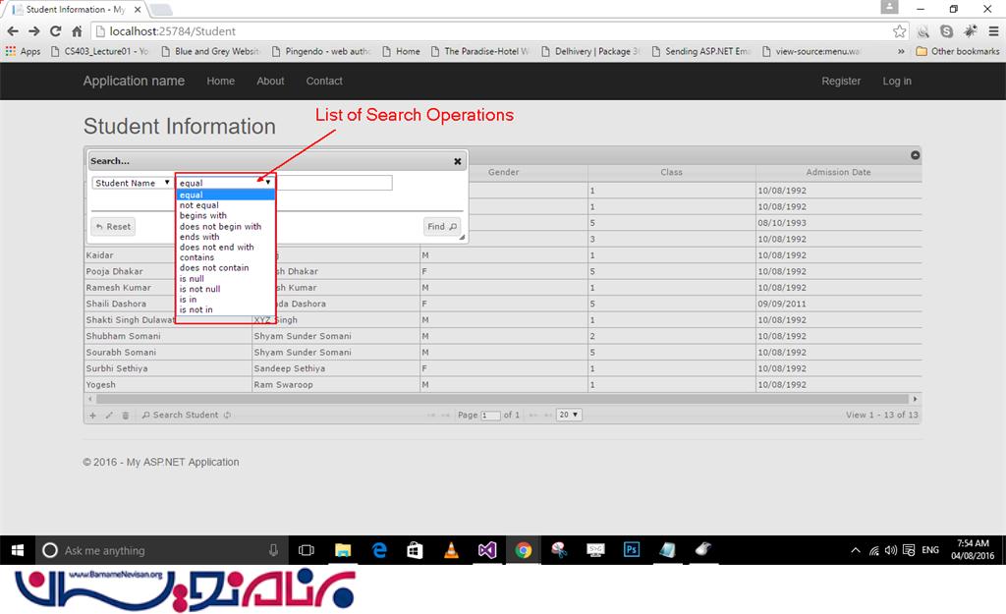The width and height of the screenshot is (1006, 614).
Task: Choose 'begins with' search operation
Action: click(x=202, y=216)
